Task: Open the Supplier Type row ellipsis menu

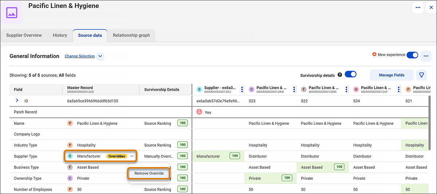Action: [x=132, y=156]
